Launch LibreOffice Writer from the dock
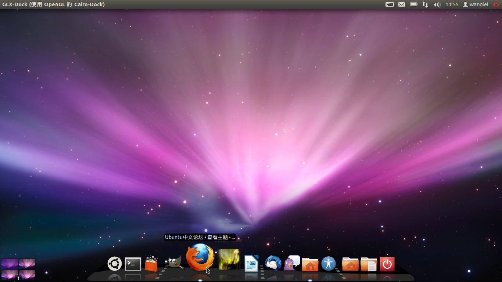The width and height of the screenshot is (502, 282). 251,263
